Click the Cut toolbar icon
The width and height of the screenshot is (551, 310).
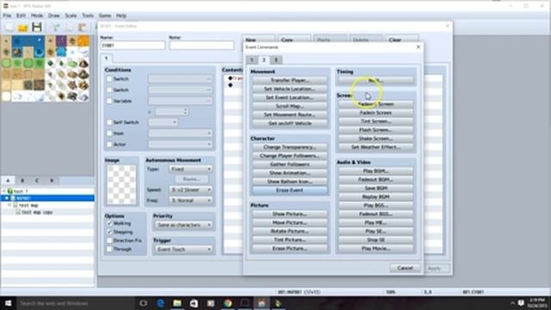(56, 28)
